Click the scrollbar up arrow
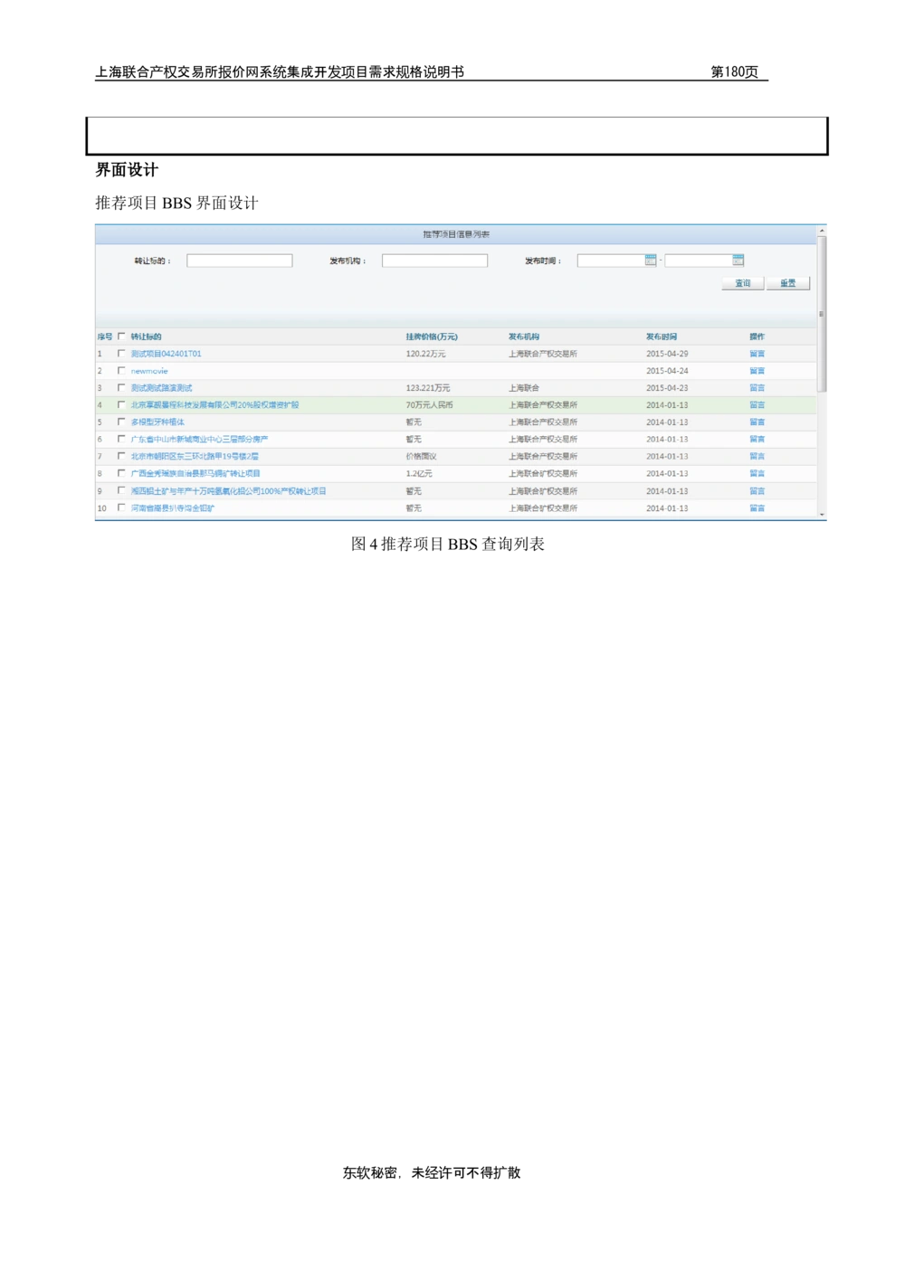 pos(822,232)
